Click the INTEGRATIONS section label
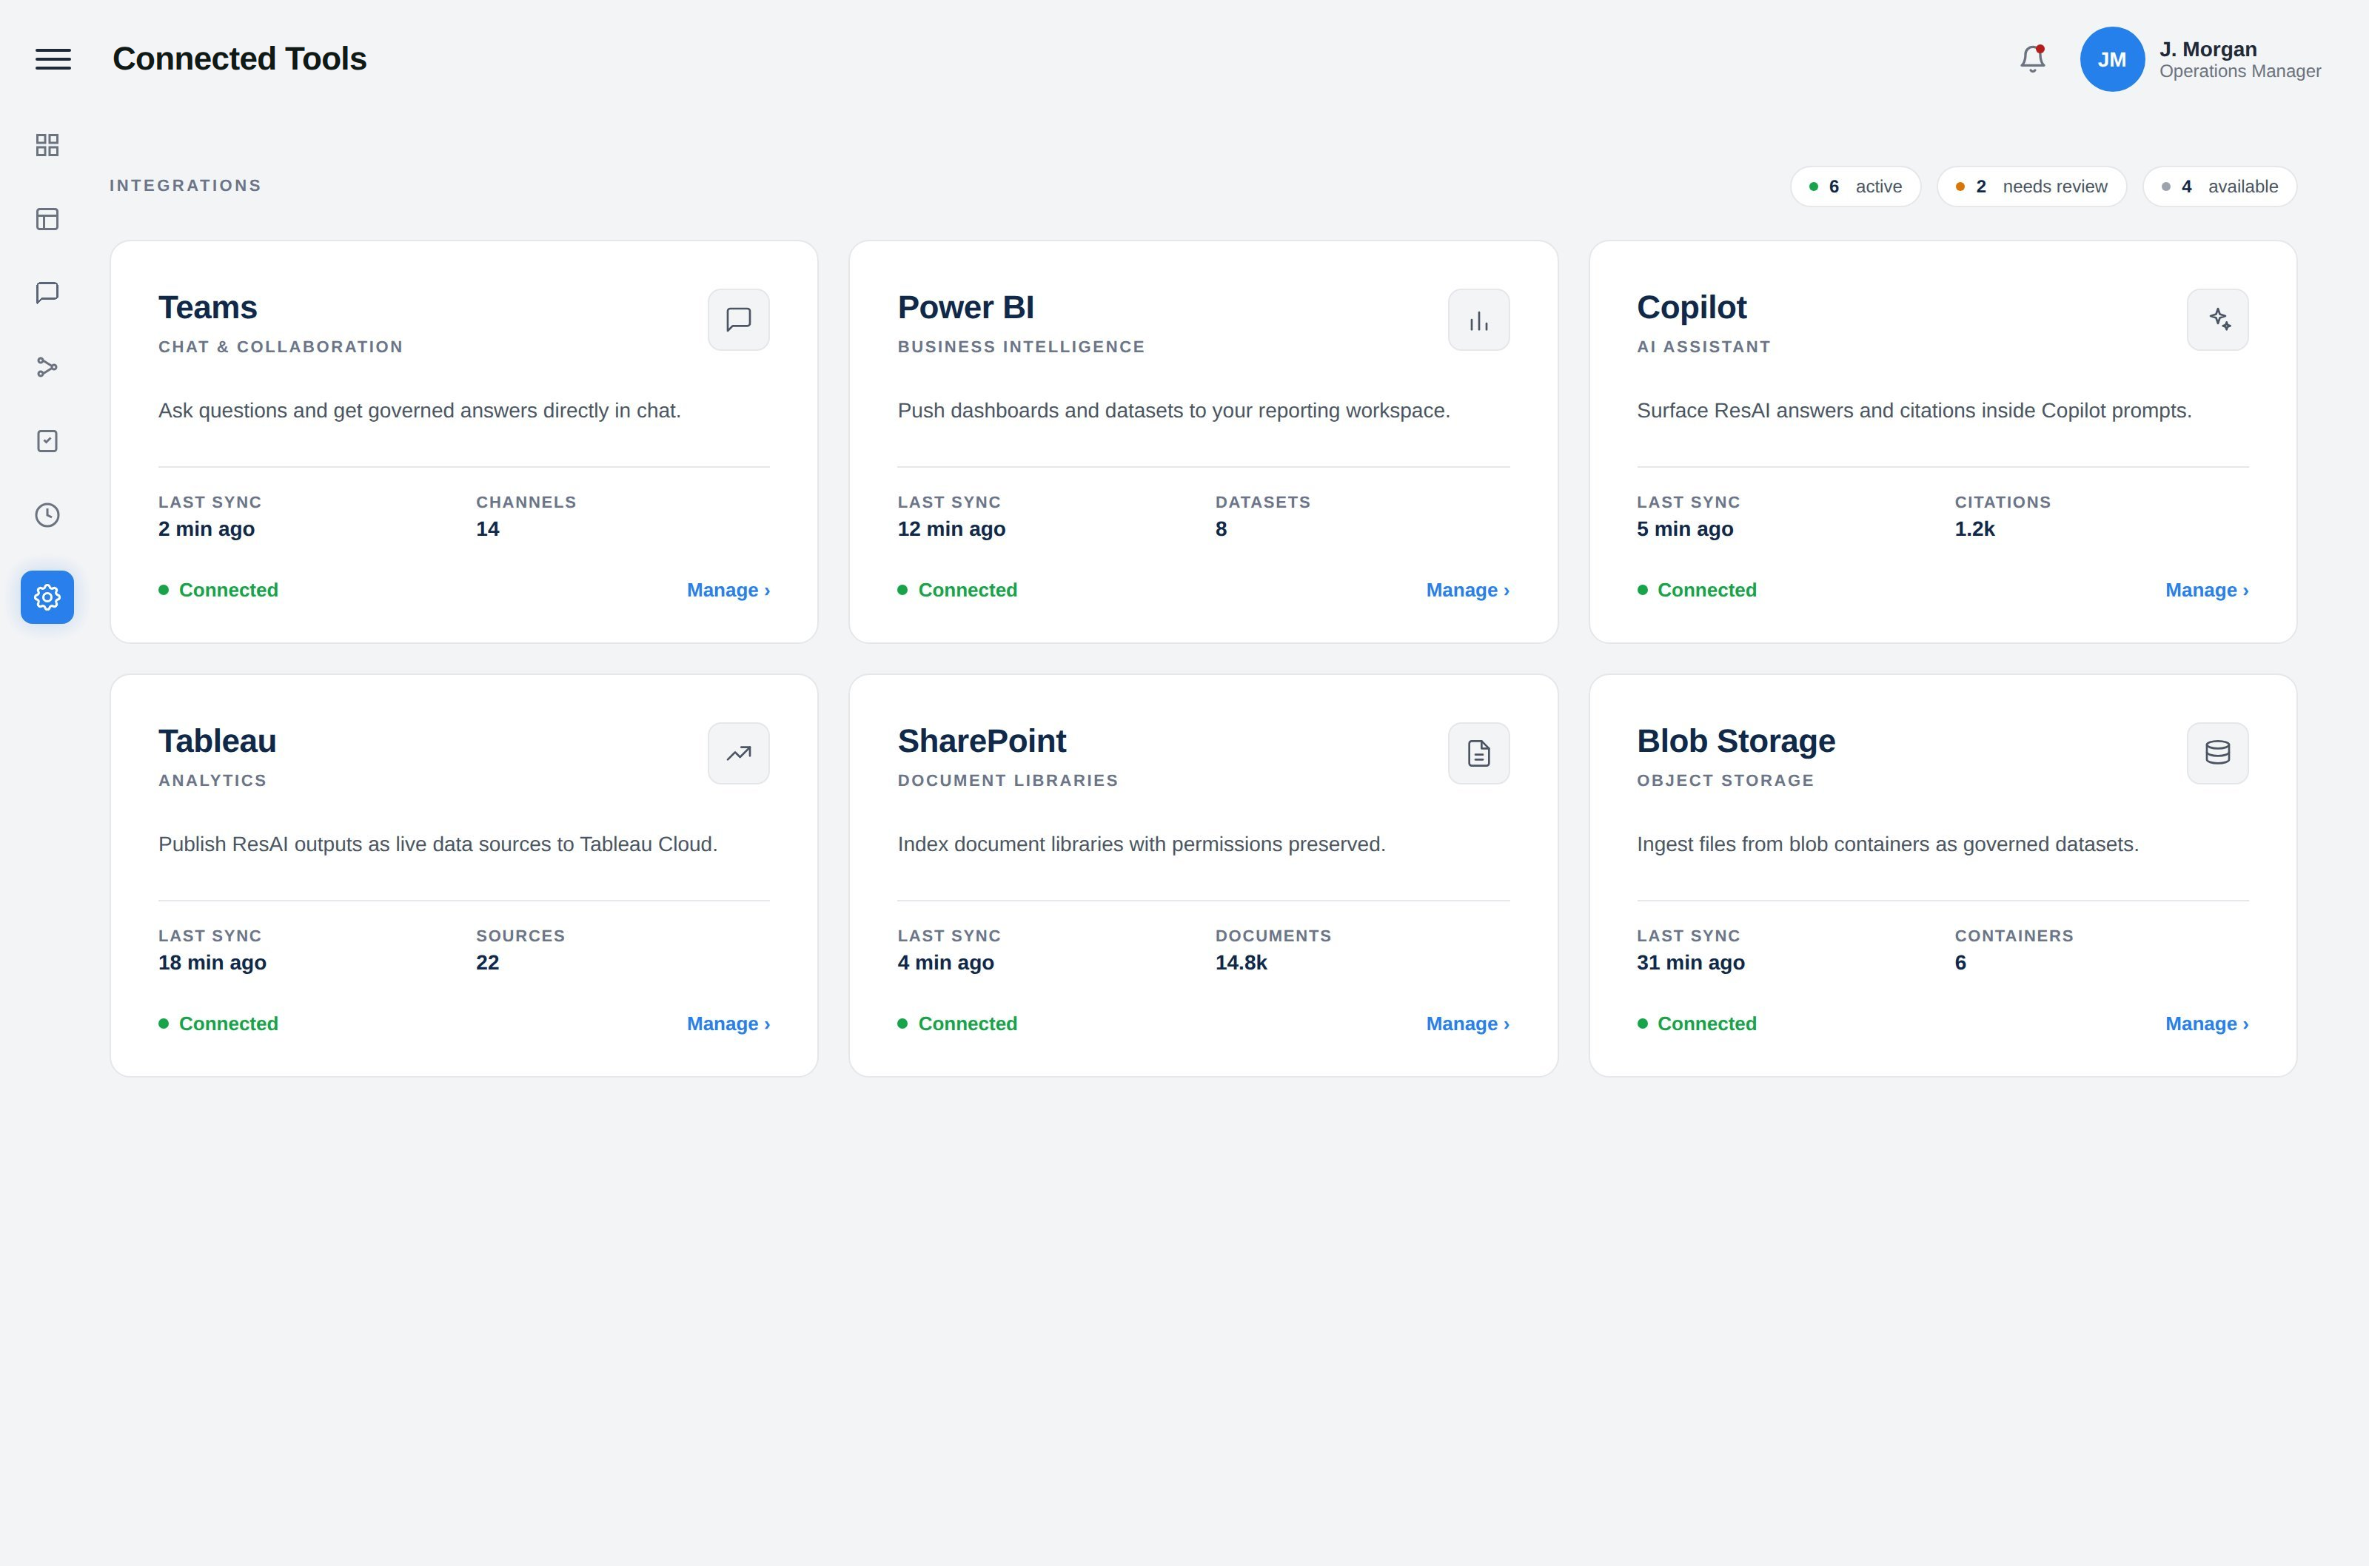 (x=186, y=186)
